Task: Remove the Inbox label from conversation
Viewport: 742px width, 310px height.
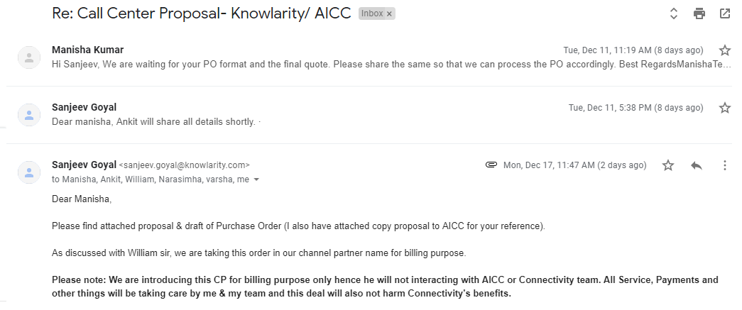Action: (x=389, y=14)
